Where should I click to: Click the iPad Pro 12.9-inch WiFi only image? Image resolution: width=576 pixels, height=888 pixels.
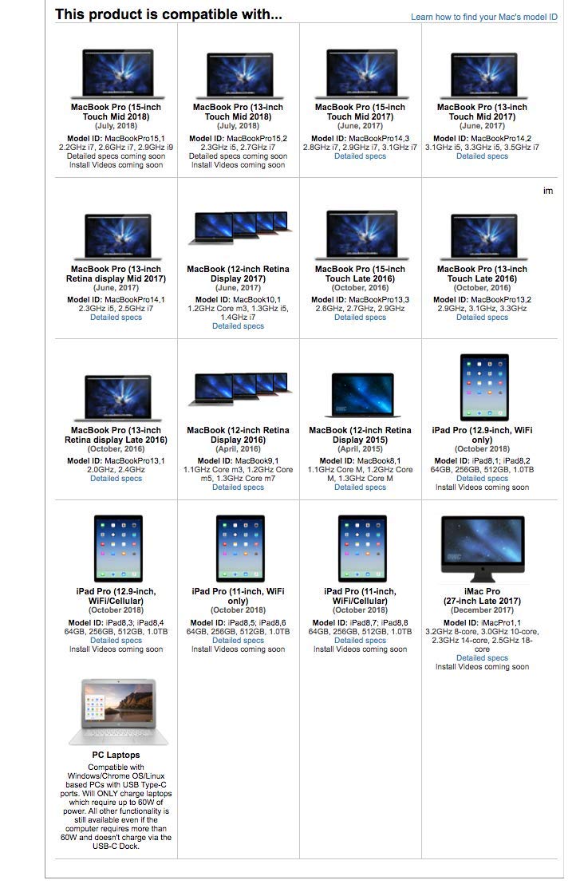tap(484, 388)
